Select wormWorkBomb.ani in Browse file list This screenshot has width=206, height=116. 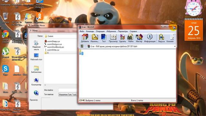[54, 47]
